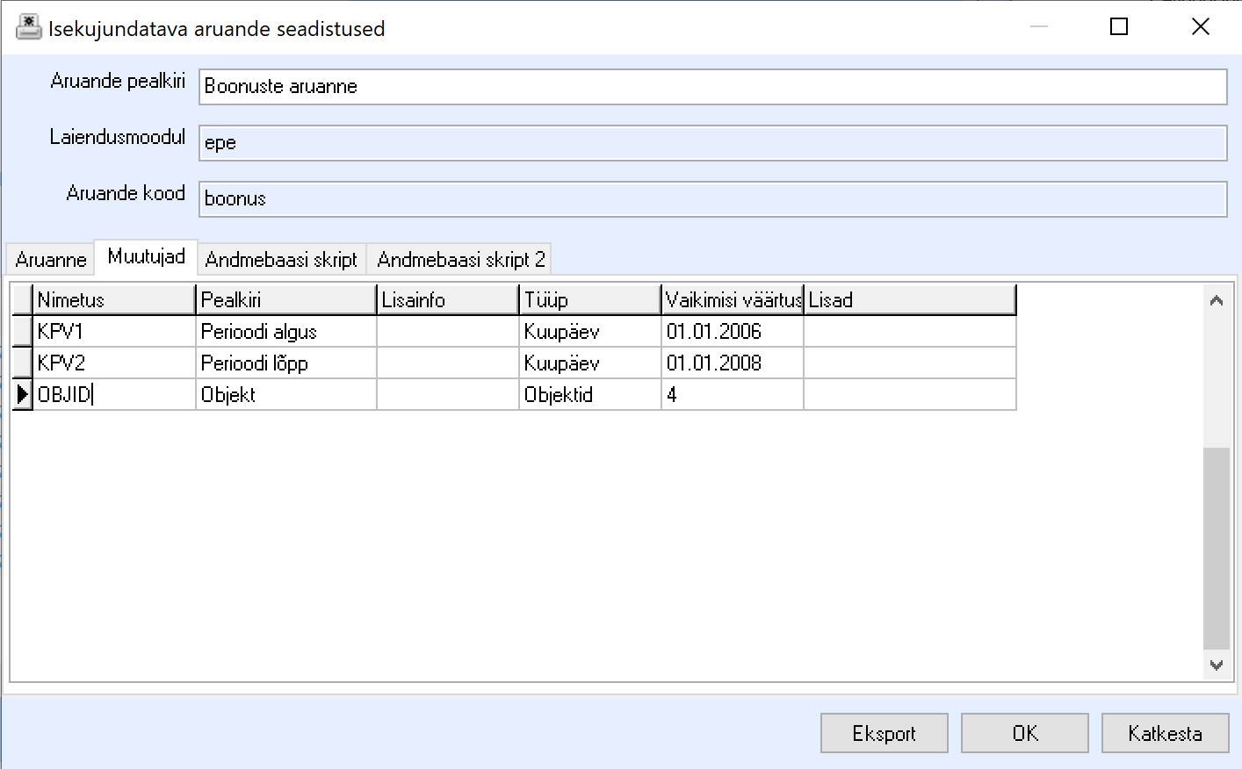Viewport: 1242px width, 769px height.
Task: Click the Katkesta button
Action: (1165, 733)
